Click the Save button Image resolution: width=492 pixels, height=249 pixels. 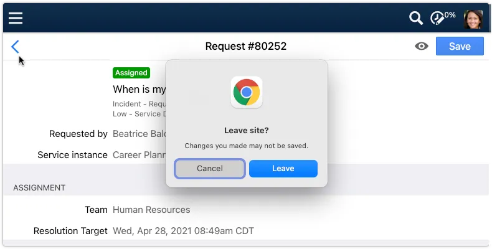pos(460,46)
